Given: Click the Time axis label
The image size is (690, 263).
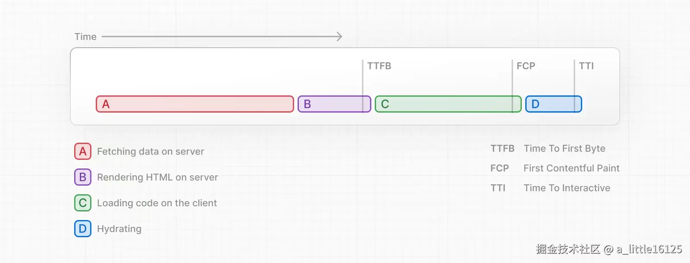Looking at the screenshot, I should point(85,37).
